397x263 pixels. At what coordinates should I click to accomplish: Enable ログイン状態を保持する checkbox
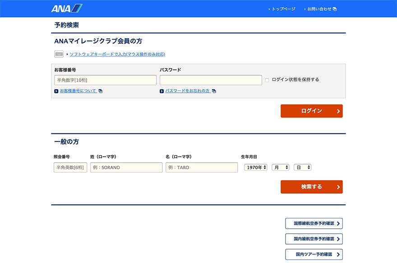pyautogui.click(x=267, y=80)
